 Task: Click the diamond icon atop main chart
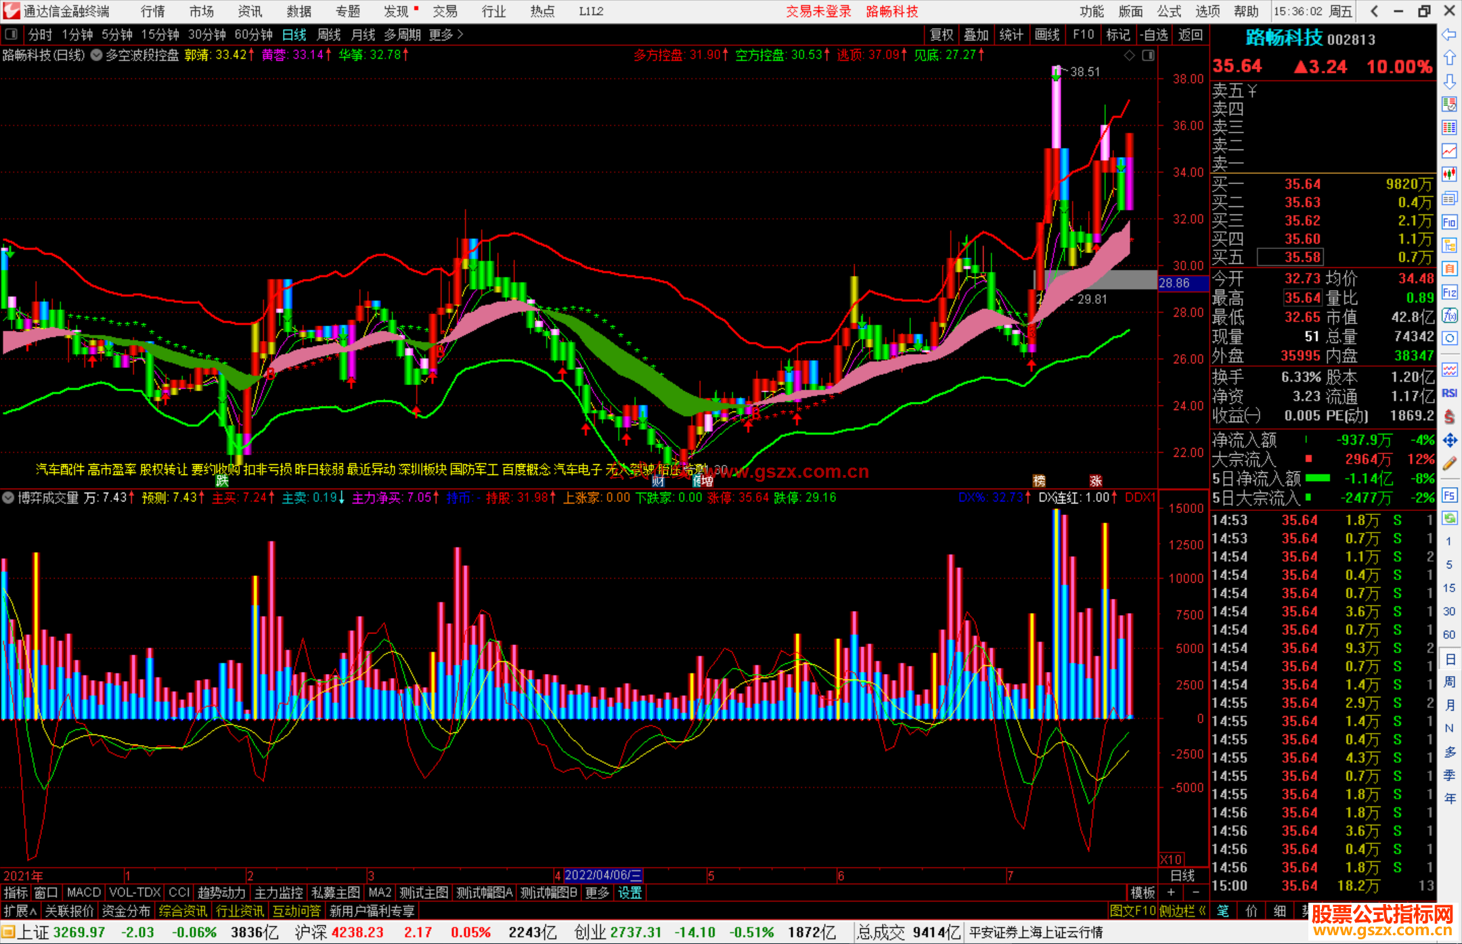click(1129, 55)
